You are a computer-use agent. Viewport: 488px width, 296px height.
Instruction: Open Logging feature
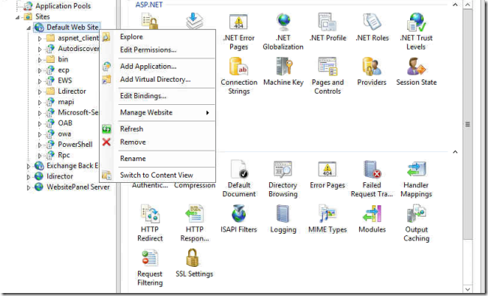(283, 220)
